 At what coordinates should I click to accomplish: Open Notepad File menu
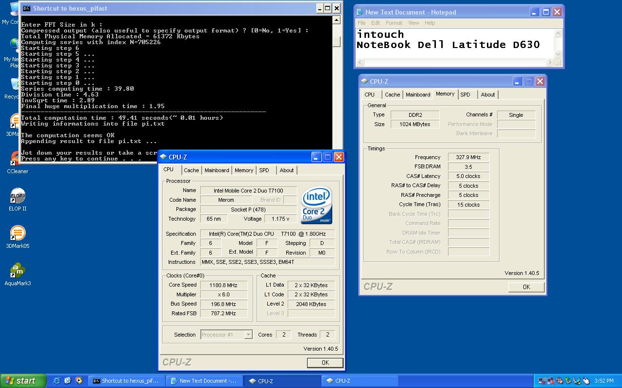362,23
